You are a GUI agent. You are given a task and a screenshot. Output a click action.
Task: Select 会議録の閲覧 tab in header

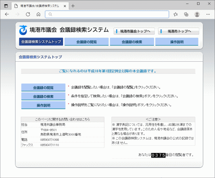(x=86, y=42)
